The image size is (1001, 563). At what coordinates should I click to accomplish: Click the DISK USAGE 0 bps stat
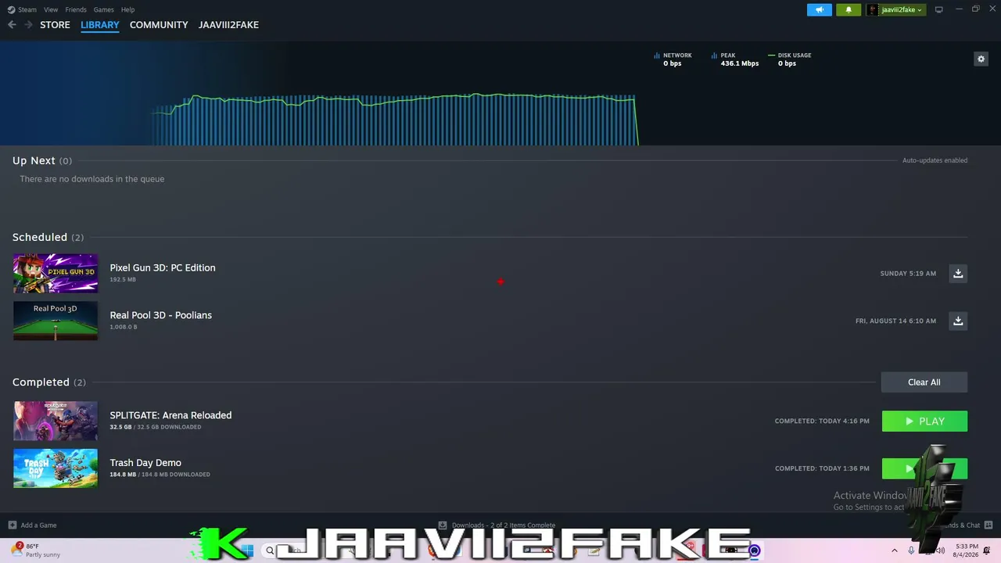pos(790,59)
